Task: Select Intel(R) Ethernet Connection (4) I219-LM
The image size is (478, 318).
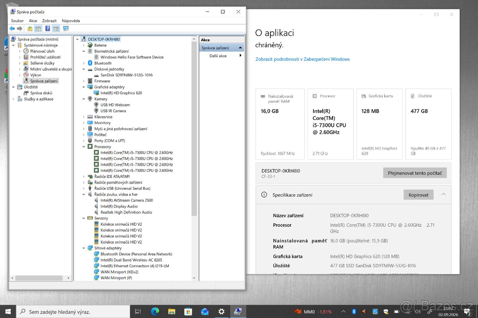Action: point(135,266)
